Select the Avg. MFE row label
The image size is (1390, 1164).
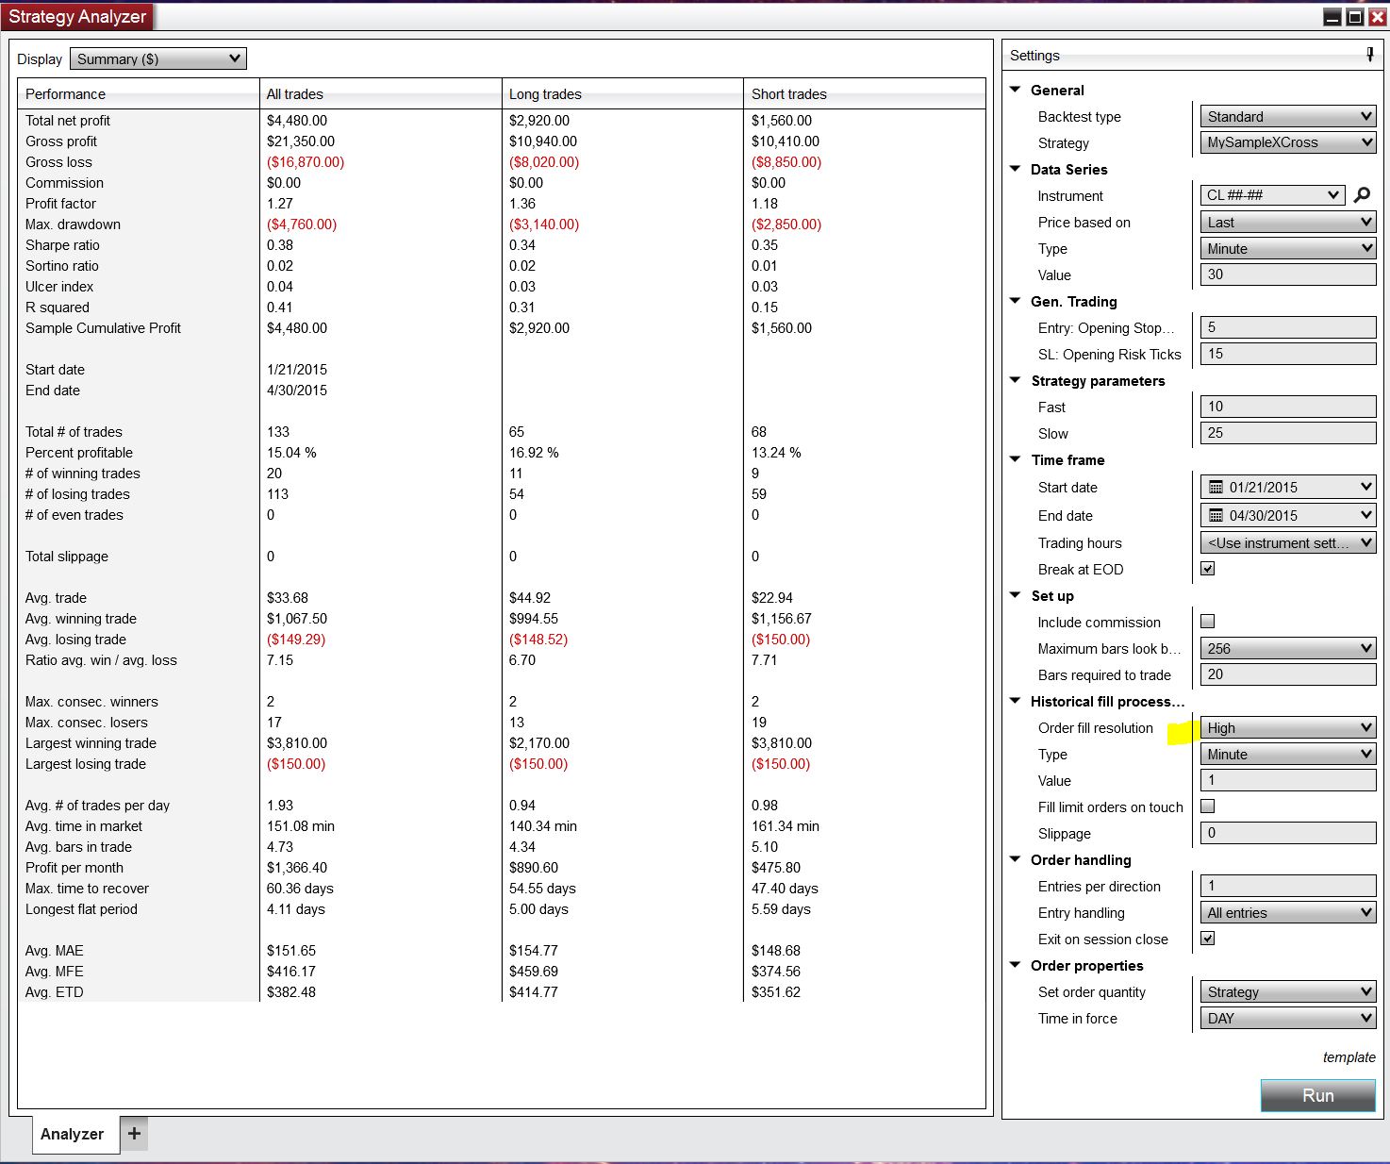pos(55,972)
